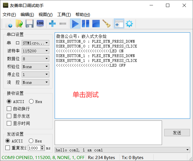Open the 校验位 None dropdown
This screenshot has width=193, height=161.
point(36,66)
